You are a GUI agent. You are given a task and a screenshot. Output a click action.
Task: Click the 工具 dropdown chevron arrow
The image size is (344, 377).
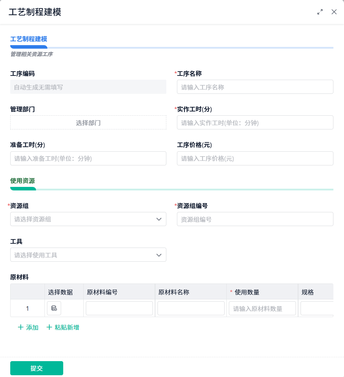(159, 255)
